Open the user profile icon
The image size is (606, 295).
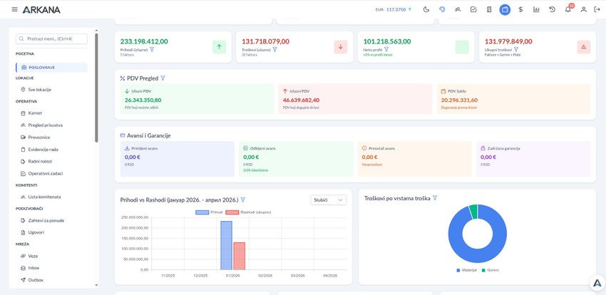point(583,9)
